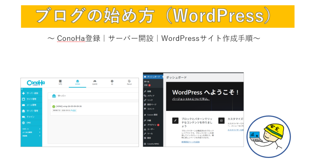Screen dimensions: 315x165
Task: Select the WING tab in ConoHa header
Action: (78, 82)
